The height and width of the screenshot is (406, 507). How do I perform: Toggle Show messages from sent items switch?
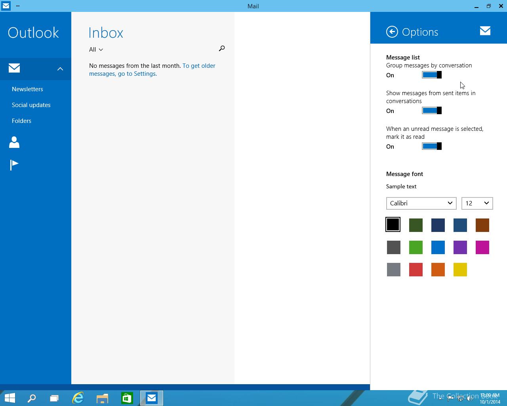pyautogui.click(x=432, y=111)
